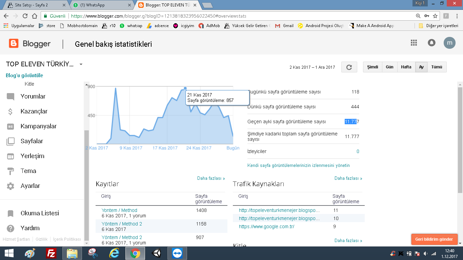The height and width of the screenshot is (260, 463).
Task: Open the Hizmet Şartları footer link
Action: (x=16, y=239)
